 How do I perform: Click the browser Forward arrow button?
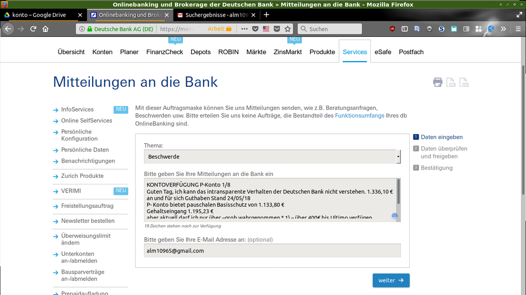click(21, 29)
